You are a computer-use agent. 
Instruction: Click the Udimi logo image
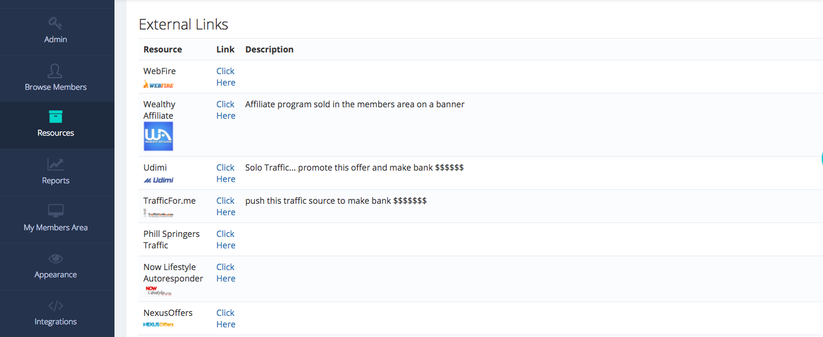(158, 180)
